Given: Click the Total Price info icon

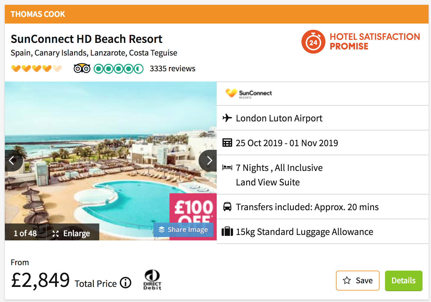Looking at the screenshot, I should pos(126,283).
